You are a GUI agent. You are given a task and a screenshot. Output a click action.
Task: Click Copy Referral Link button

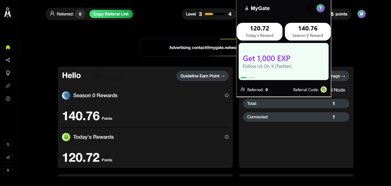tap(111, 14)
